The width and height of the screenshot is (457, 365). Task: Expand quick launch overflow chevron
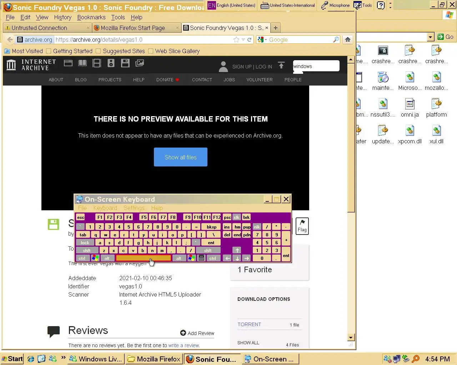tap(63, 358)
